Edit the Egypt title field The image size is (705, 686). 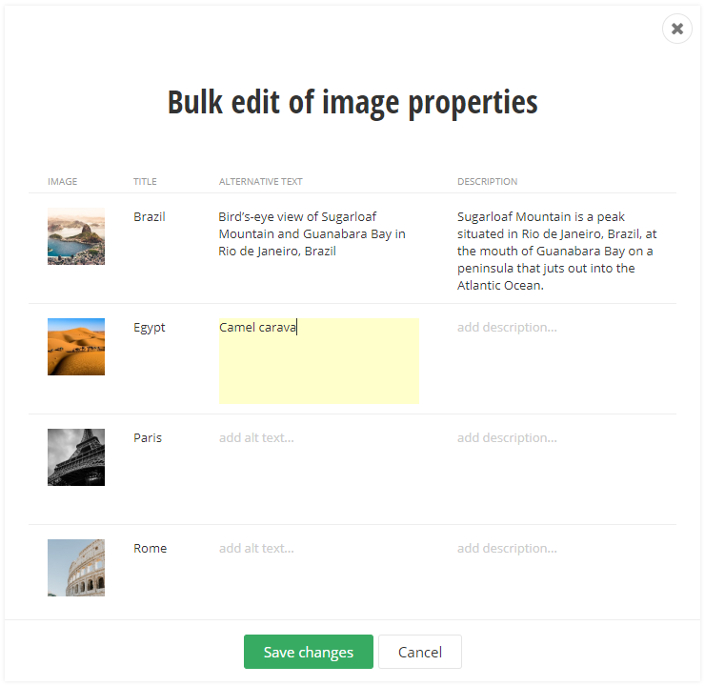150,328
